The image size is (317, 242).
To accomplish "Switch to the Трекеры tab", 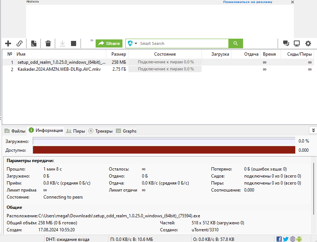I will point(100,131).
